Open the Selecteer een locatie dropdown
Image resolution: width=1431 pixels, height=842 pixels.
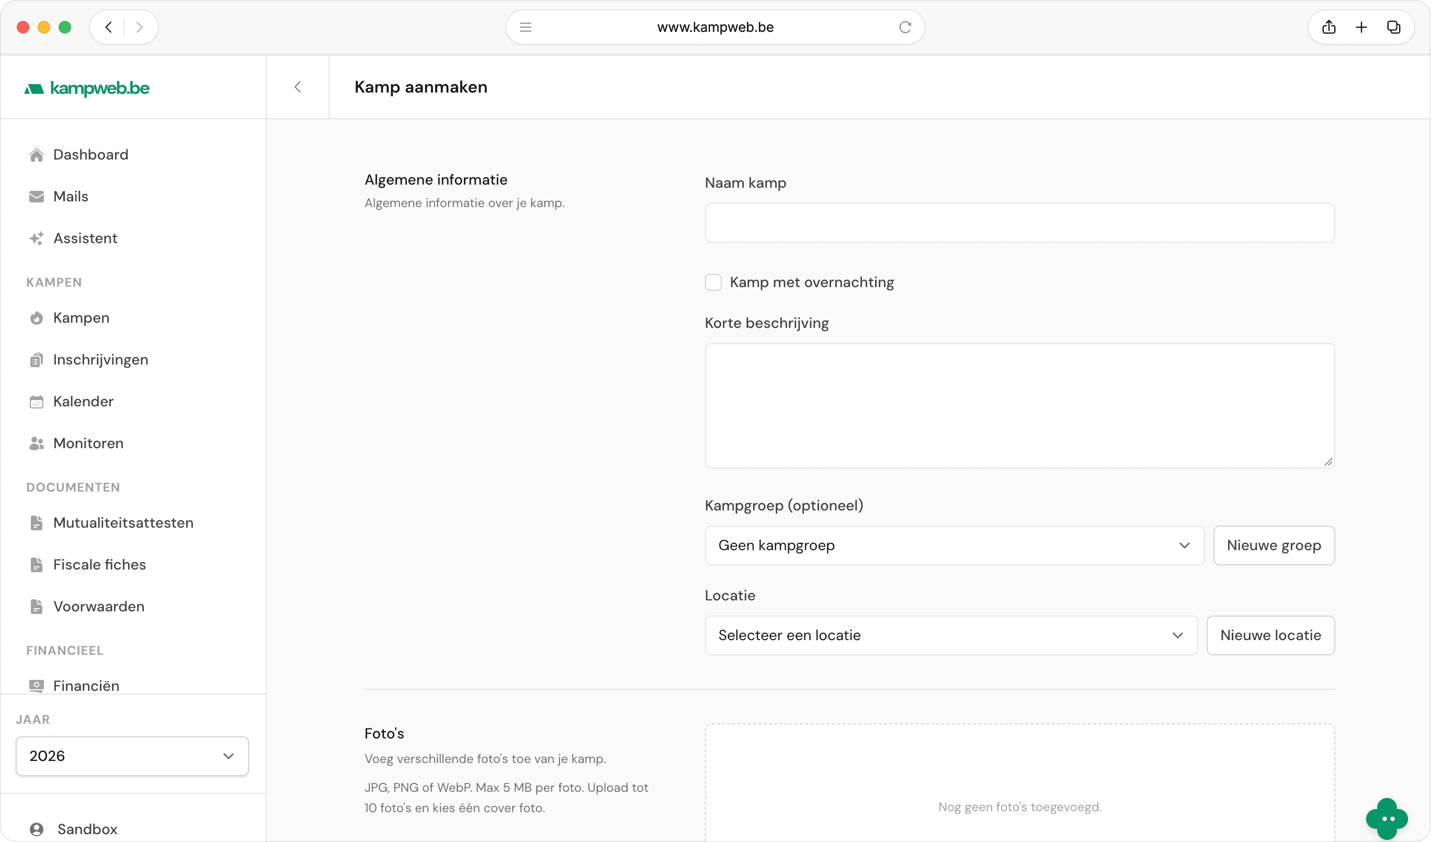(x=951, y=635)
